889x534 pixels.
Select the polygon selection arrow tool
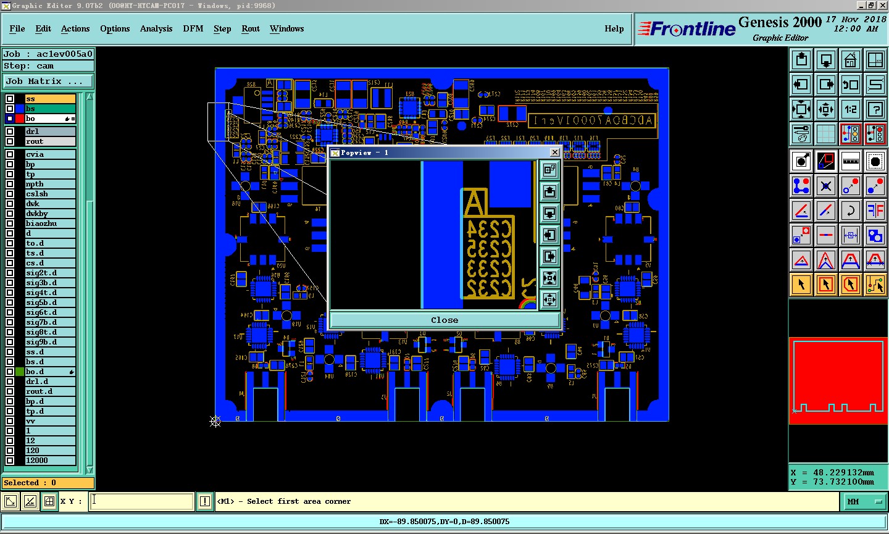pos(851,285)
